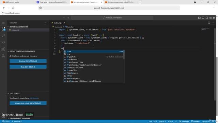
Task: Click the Deploy (Ctrl+Shift+U) button
Action: (28, 61)
